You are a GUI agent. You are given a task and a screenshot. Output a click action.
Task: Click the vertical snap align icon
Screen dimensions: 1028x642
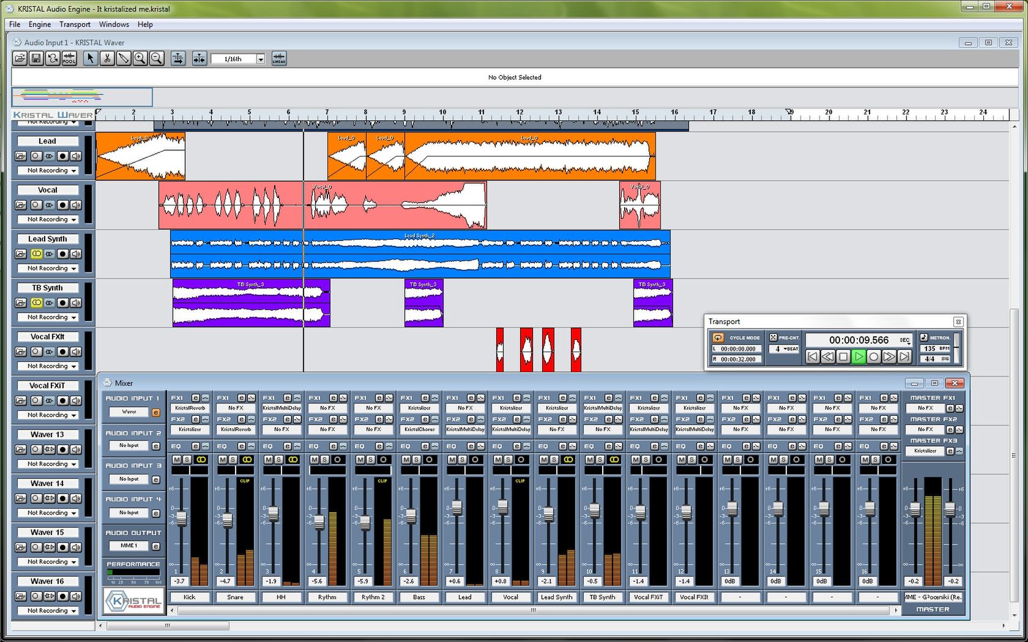tap(178, 59)
